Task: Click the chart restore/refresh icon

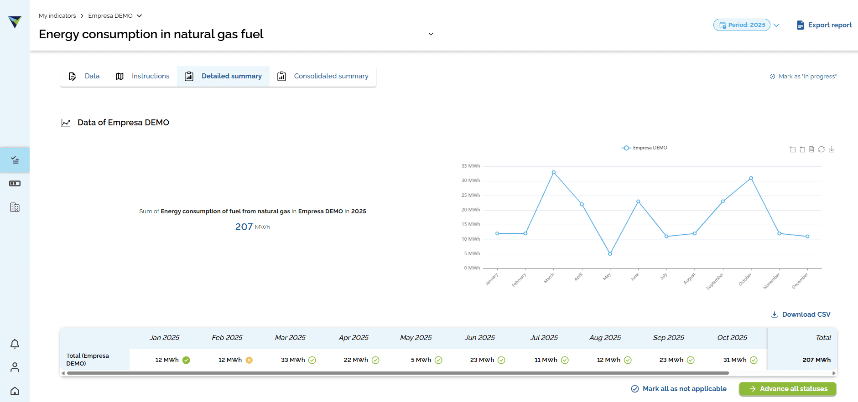Action: tap(822, 149)
